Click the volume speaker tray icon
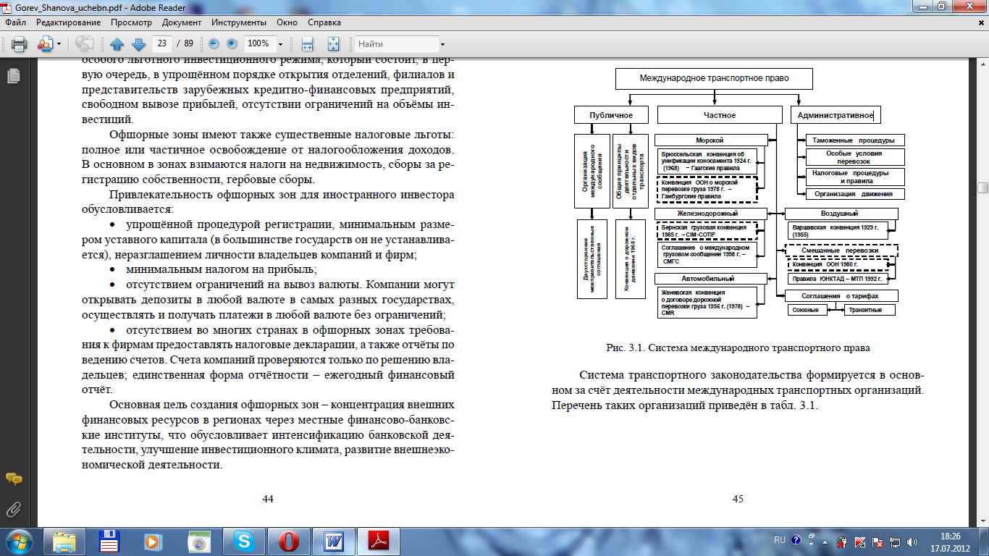 pos(912,542)
